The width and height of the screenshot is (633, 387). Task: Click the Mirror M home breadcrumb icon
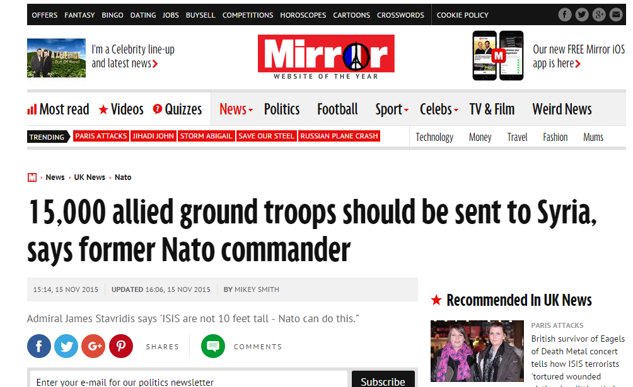(x=32, y=177)
